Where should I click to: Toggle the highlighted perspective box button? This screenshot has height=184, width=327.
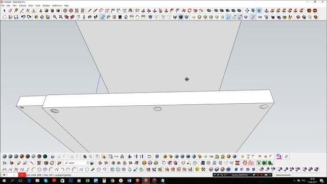(240, 17)
